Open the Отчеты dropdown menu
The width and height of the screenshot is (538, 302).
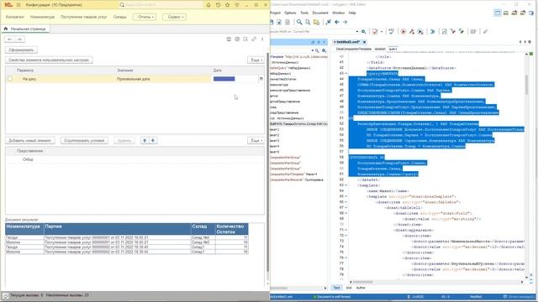coord(145,17)
